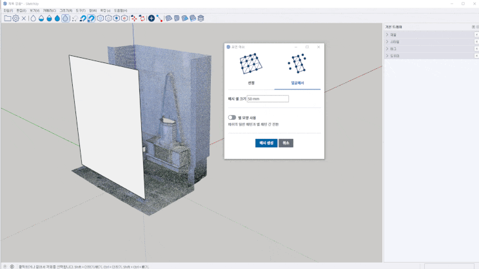Image resolution: width=479 pixels, height=269 pixels.
Task: Select the half-filled water drop icon
Action: coord(49,18)
